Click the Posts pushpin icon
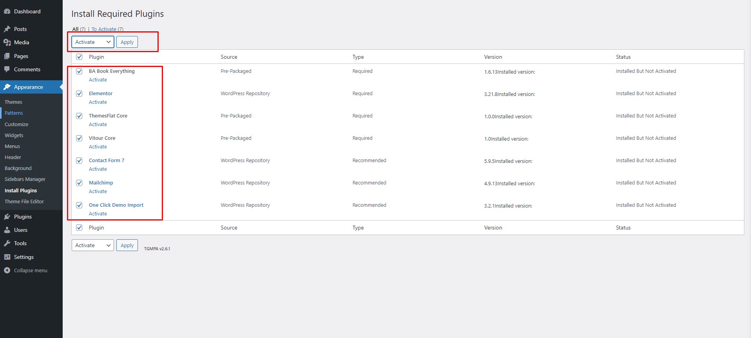This screenshot has width=751, height=338. 7,29
